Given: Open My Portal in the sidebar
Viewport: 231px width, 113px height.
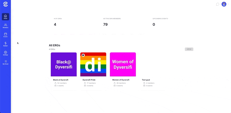Looking at the screenshot, I should 5,62.
